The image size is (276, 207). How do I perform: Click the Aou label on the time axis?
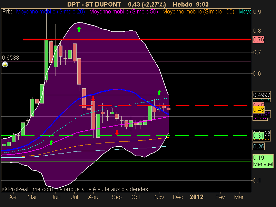pos(93,197)
